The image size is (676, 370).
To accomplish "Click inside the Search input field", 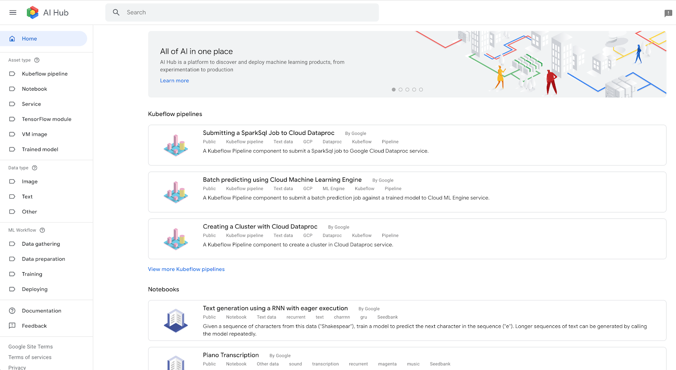I will [242, 12].
